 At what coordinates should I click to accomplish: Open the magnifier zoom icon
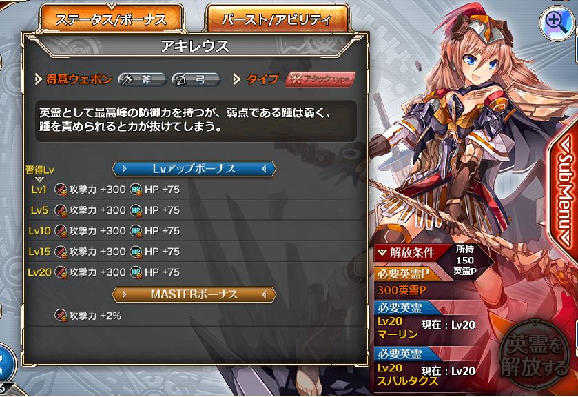(x=556, y=23)
